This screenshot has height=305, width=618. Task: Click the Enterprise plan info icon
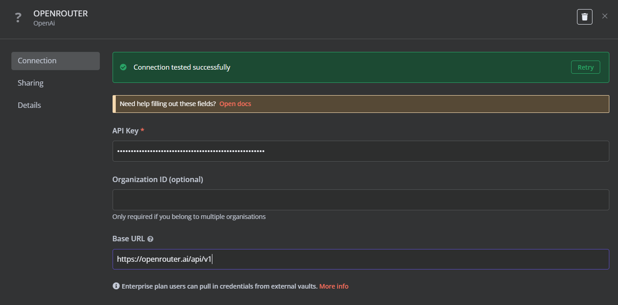coord(116,286)
